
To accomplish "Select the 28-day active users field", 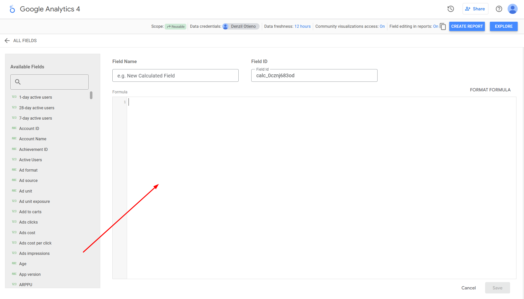I will point(37,108).
